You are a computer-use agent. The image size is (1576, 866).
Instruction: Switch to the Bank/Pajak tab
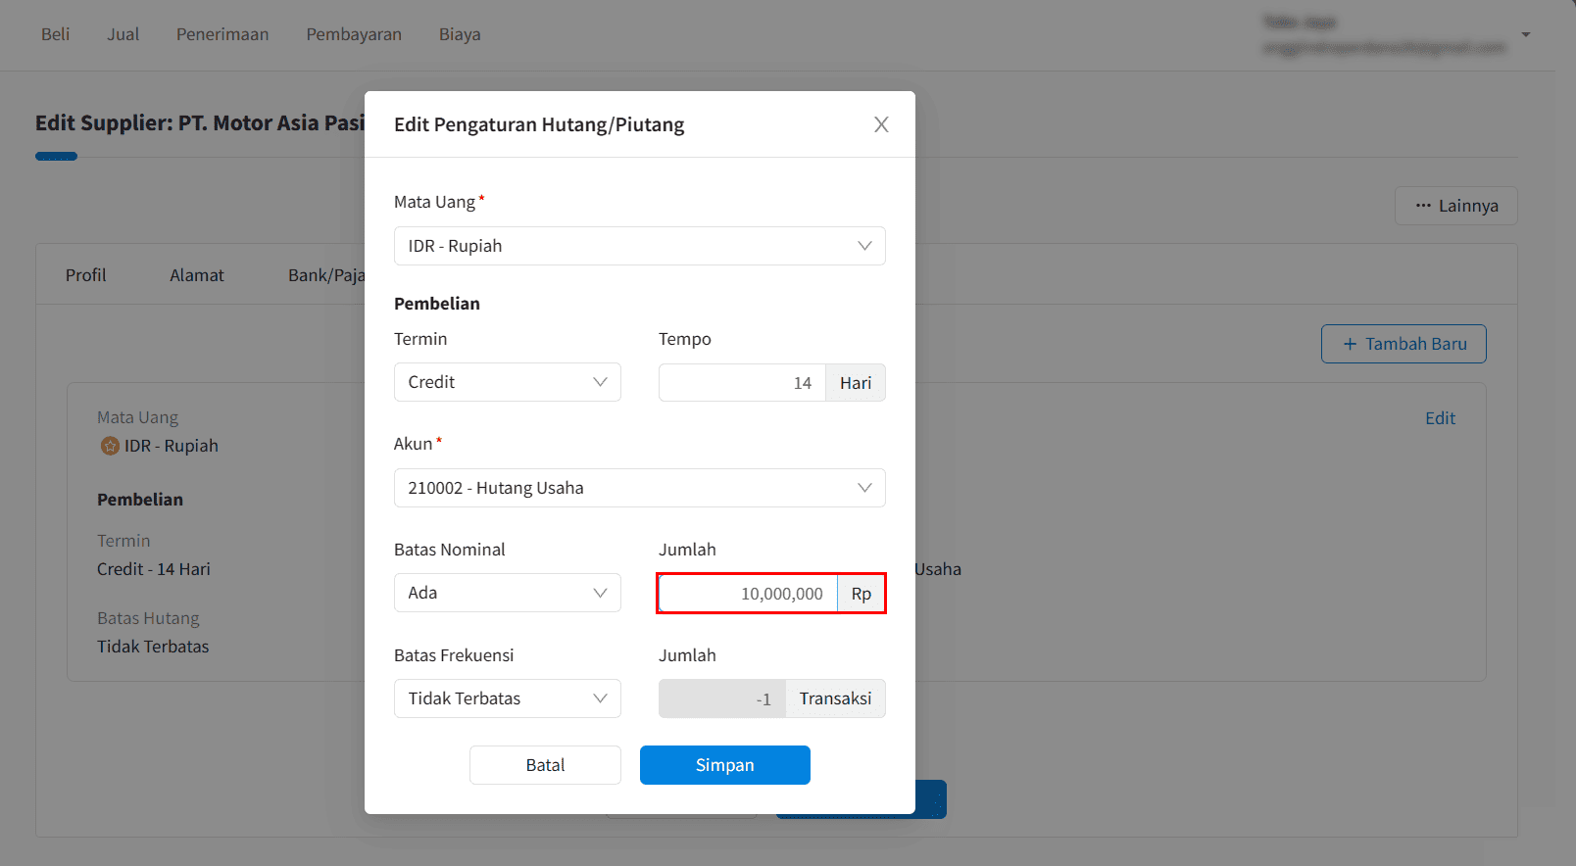point(325,275)
